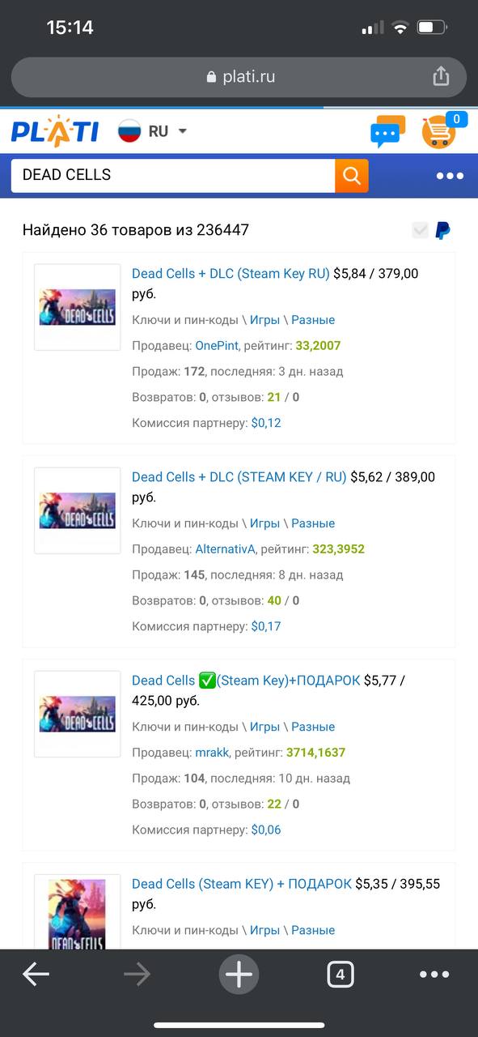Show open tabs with the 4 tabs icon
The image size is (478, 1037).
341,975
